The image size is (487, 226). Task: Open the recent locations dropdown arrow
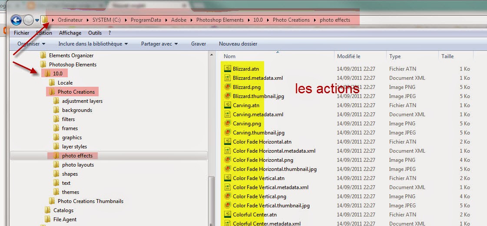coord(37,20)
